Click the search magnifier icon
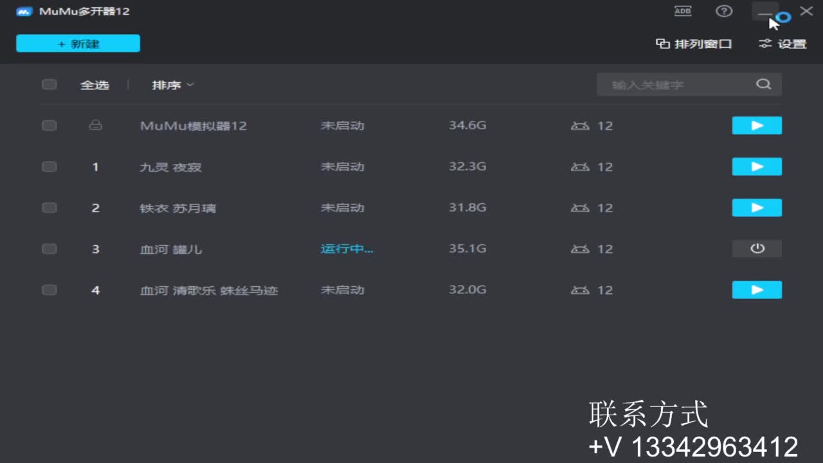823x463 pixels. pyautogui.click(x=763, y=84)
